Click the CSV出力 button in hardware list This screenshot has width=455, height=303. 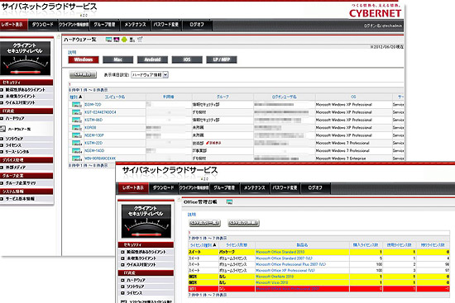pos(83,75)
